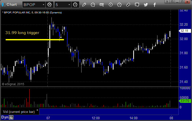Image resolution: width=192 pixels, height=121 pixels.
Task: Click the 31.40 price axis label
Action: click(x=184, y=82)
